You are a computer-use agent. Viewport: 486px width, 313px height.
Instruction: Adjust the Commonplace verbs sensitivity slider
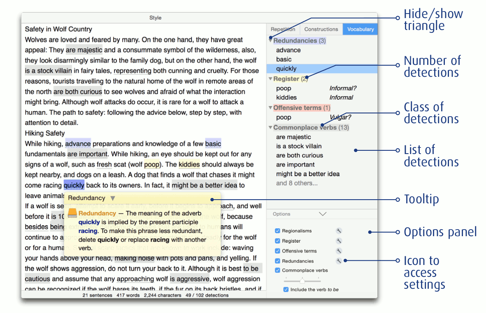(302, 280)
